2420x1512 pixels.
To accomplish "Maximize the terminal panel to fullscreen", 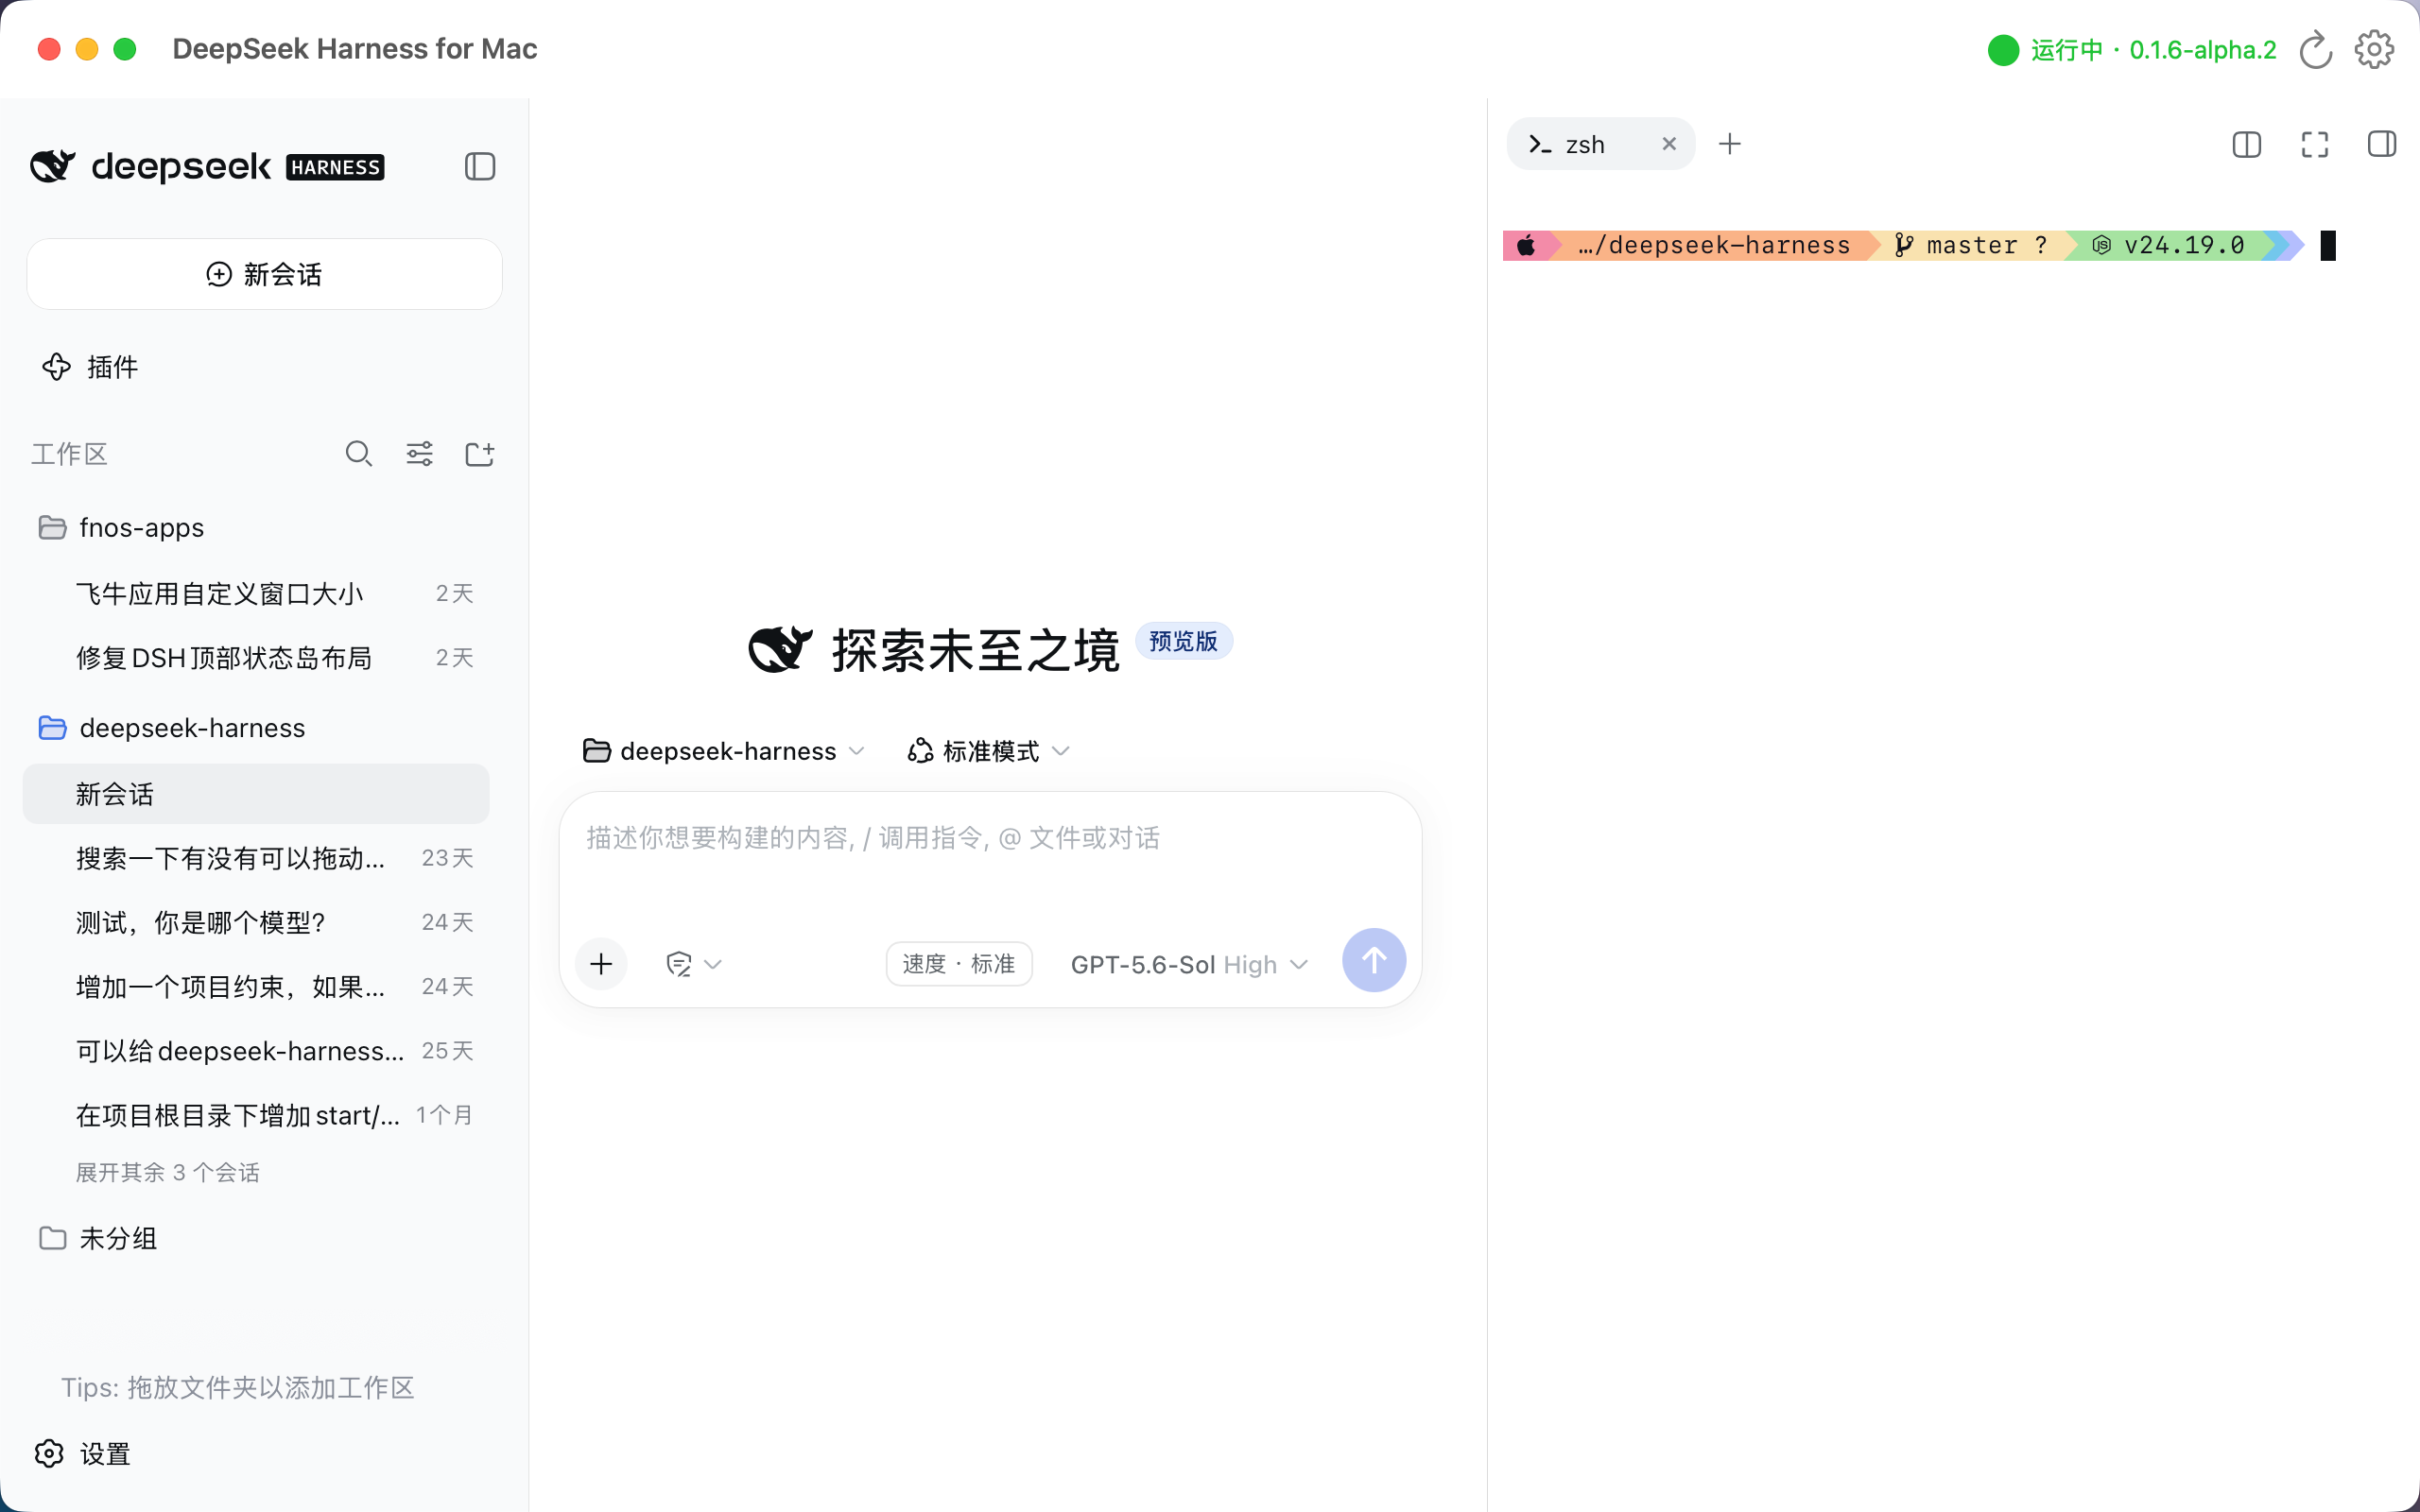I will pyautogui.click(x=2314, y=144).
